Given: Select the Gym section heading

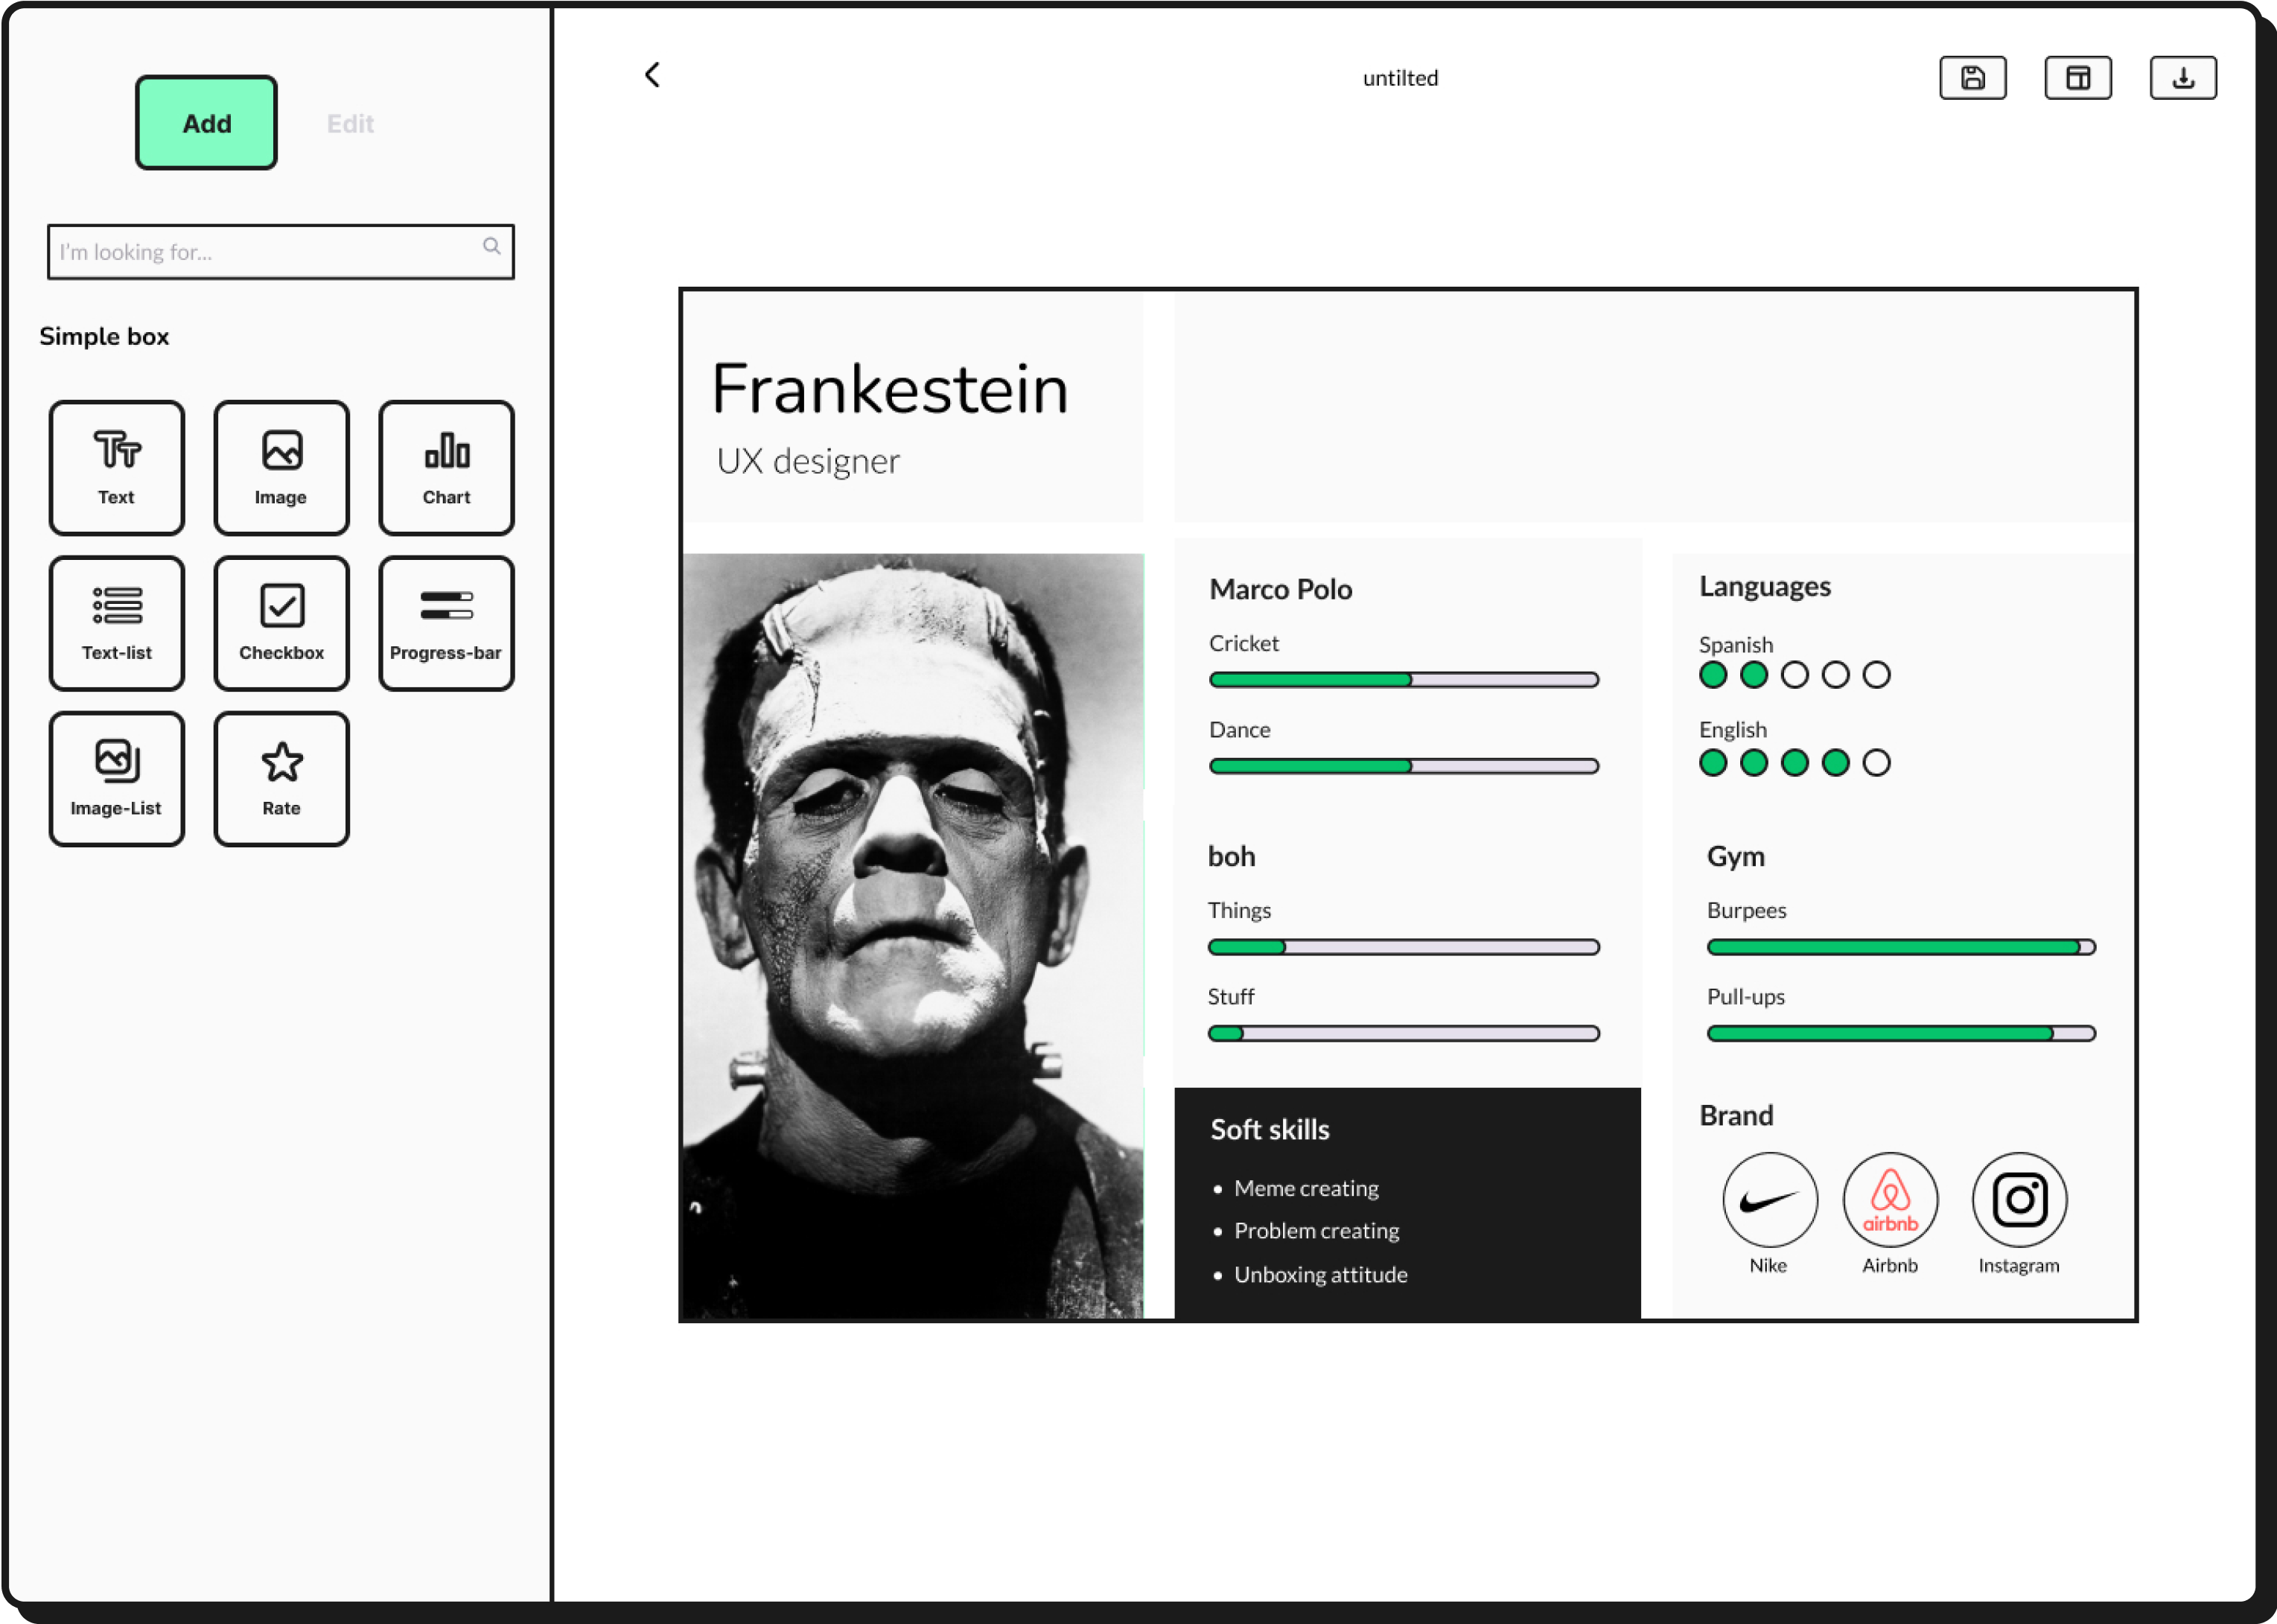Looking at the screenshot, I should click(x=1736, y=857).
